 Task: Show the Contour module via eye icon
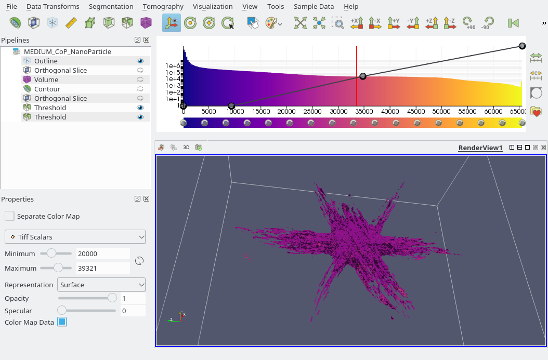point(140,89)
